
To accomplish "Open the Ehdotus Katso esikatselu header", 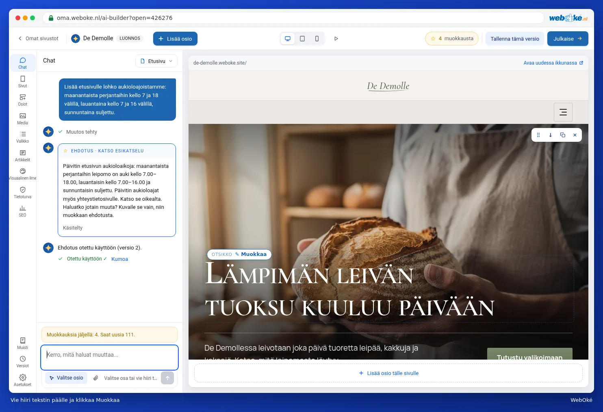I will click(117, 151).
